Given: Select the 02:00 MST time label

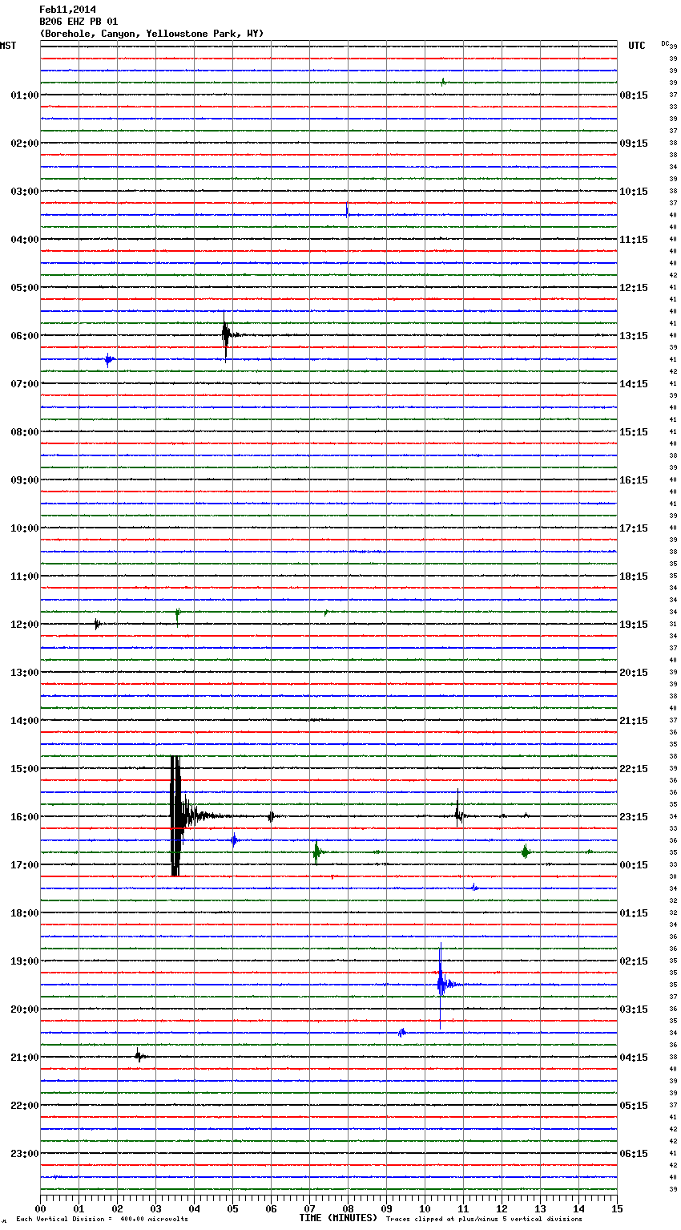Looking at the screenshot, I should [x=24, y=144].
